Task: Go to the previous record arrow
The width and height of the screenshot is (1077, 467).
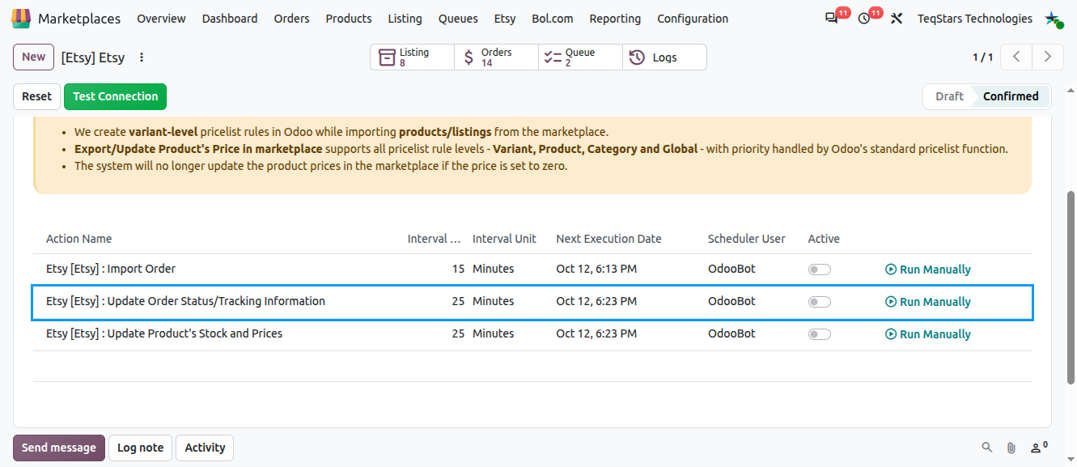Action: pyautogui.click(x=1016, y=57)
